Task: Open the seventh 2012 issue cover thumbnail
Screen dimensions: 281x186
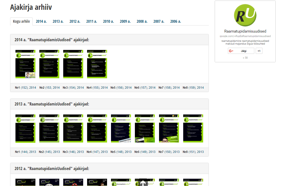Action: pos(169,182)
